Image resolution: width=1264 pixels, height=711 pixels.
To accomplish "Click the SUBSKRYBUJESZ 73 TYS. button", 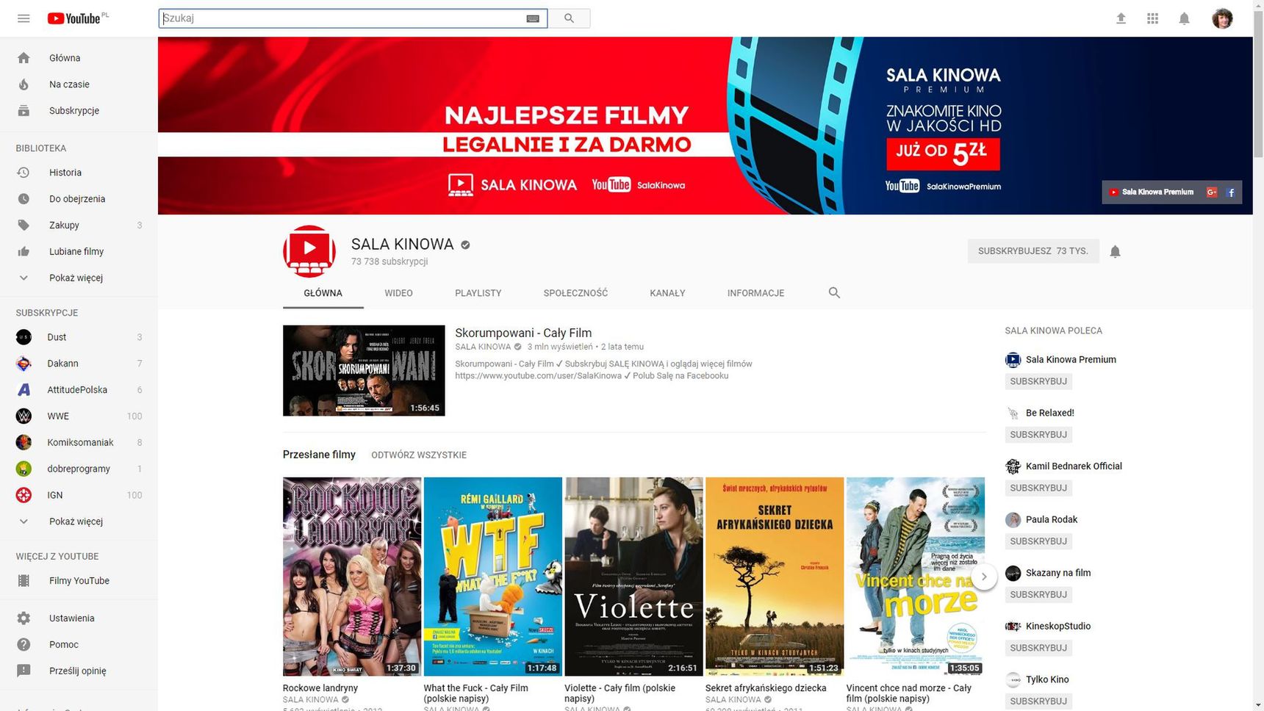I will tap(1033, 251).
